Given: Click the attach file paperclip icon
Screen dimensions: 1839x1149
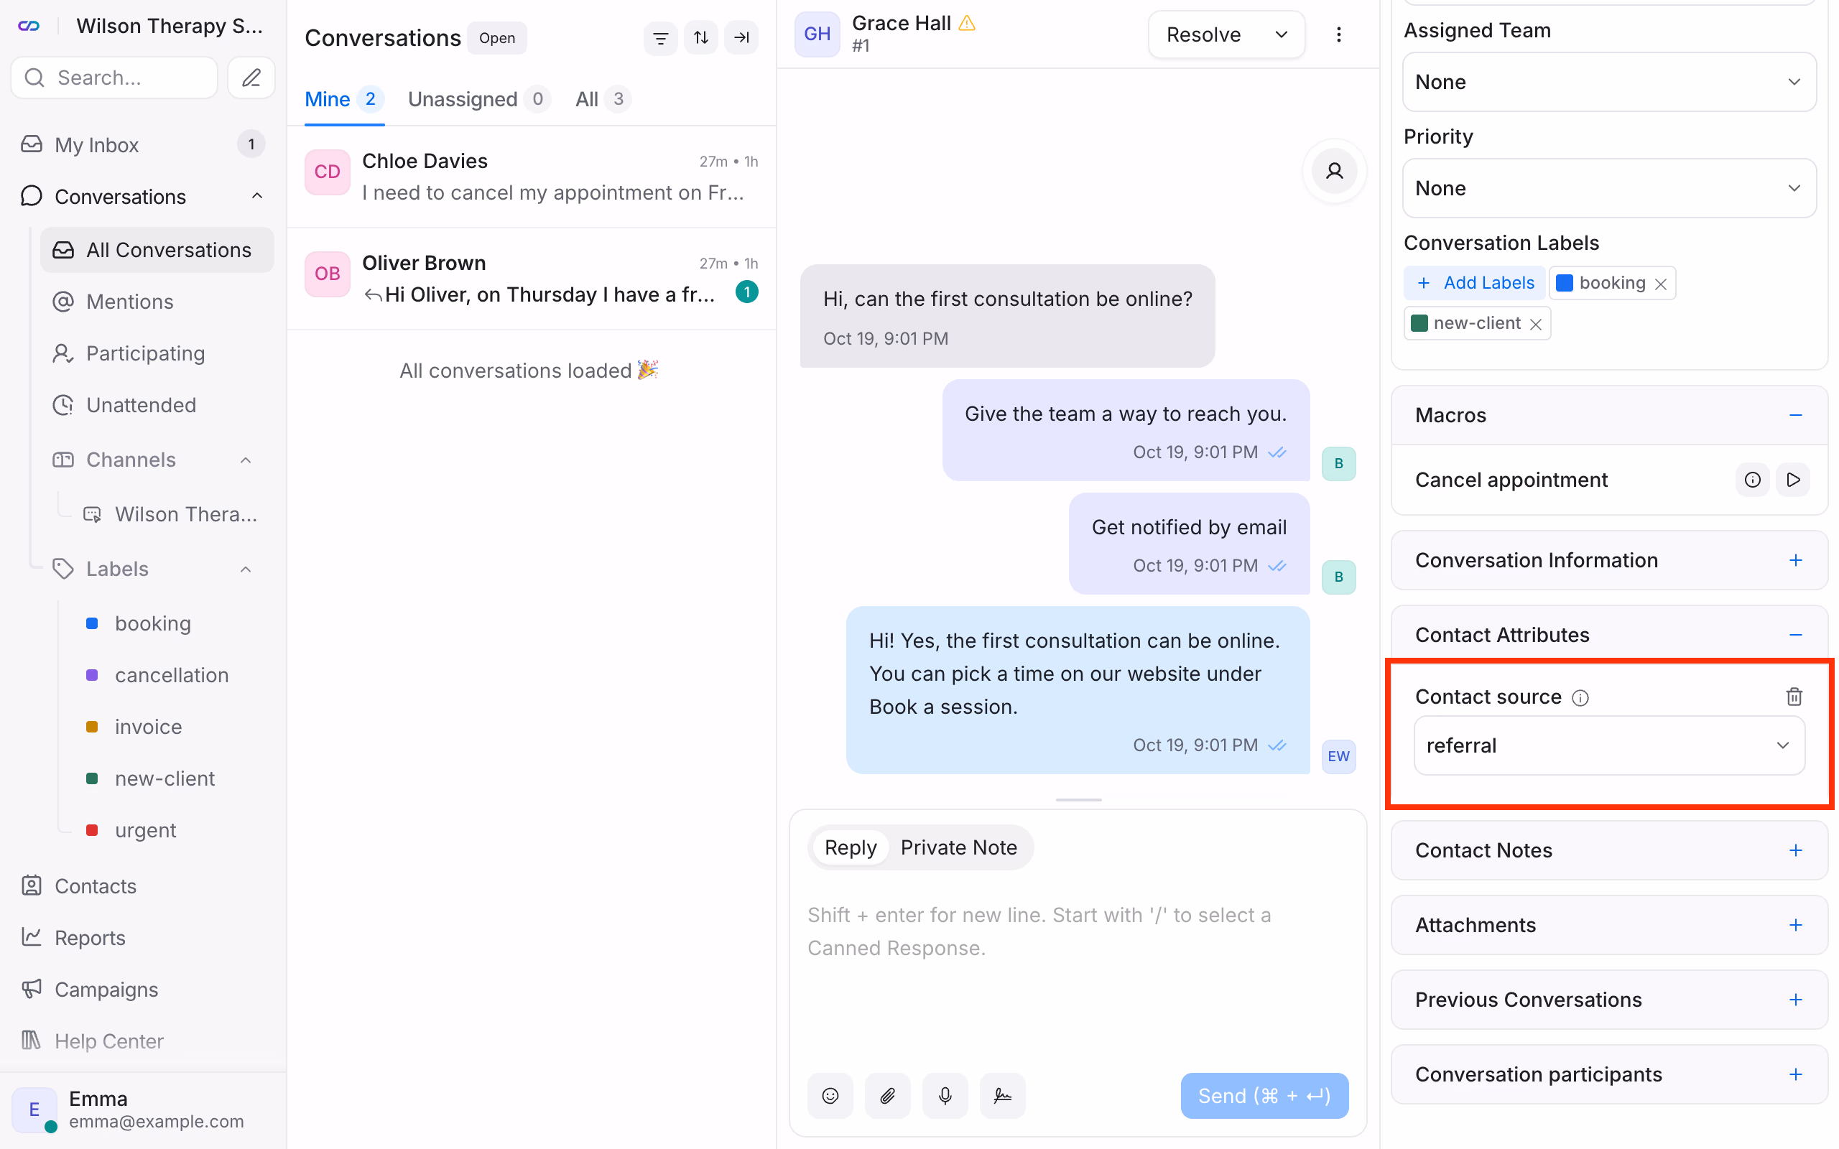Looking at the screenshot, I should (888, 1095).
